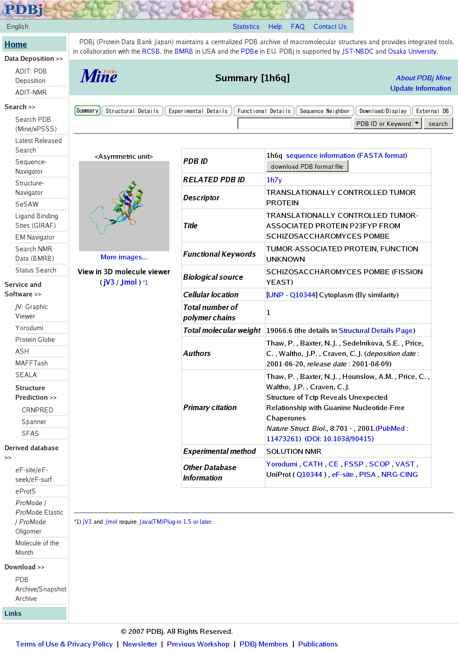Open the PDB ID or Keyword dropdown
This screenshot has width=458, height=651.
(x=388, y=123)
